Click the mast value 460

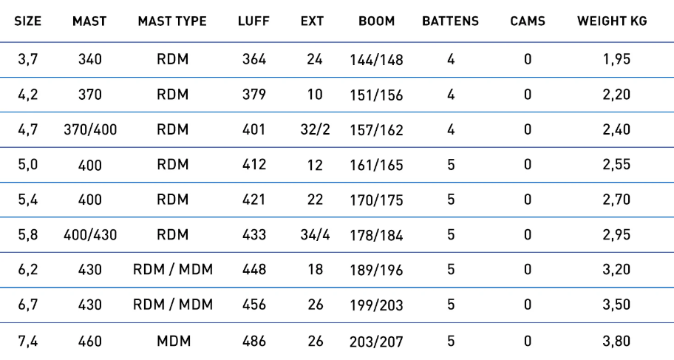(90, 342)
